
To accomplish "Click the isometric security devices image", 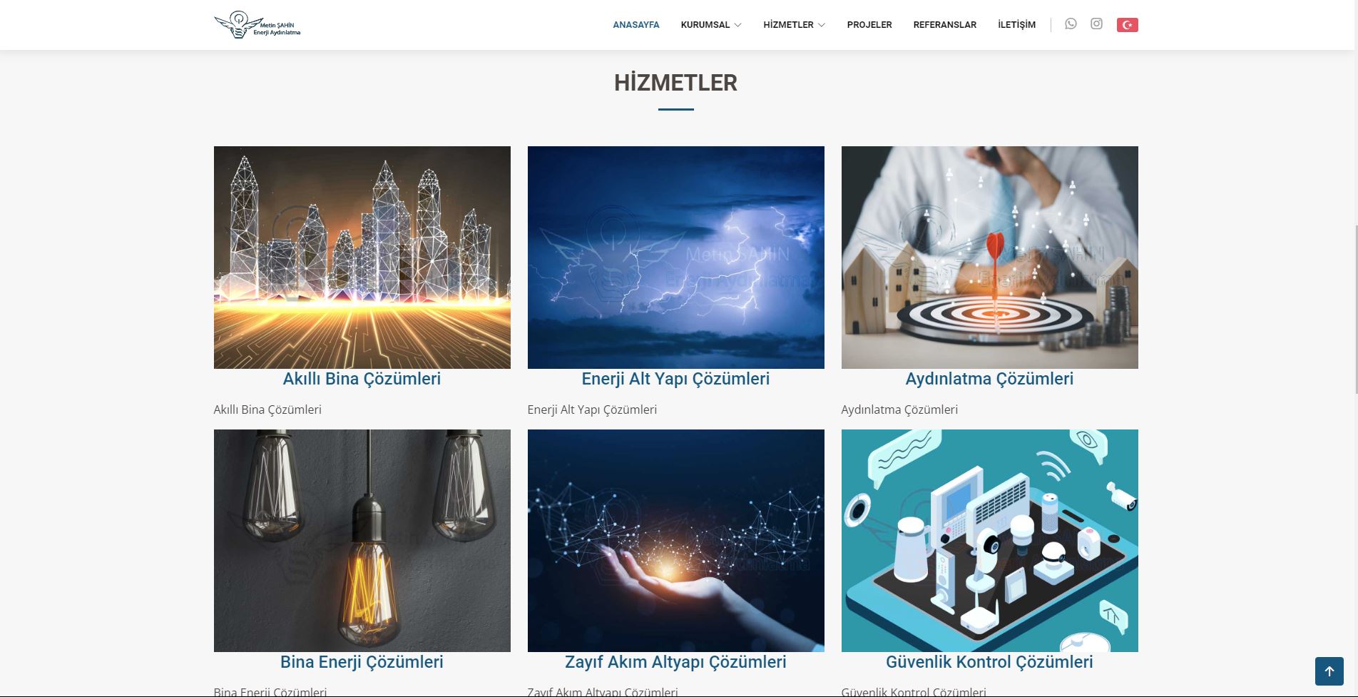I will 989,541.
